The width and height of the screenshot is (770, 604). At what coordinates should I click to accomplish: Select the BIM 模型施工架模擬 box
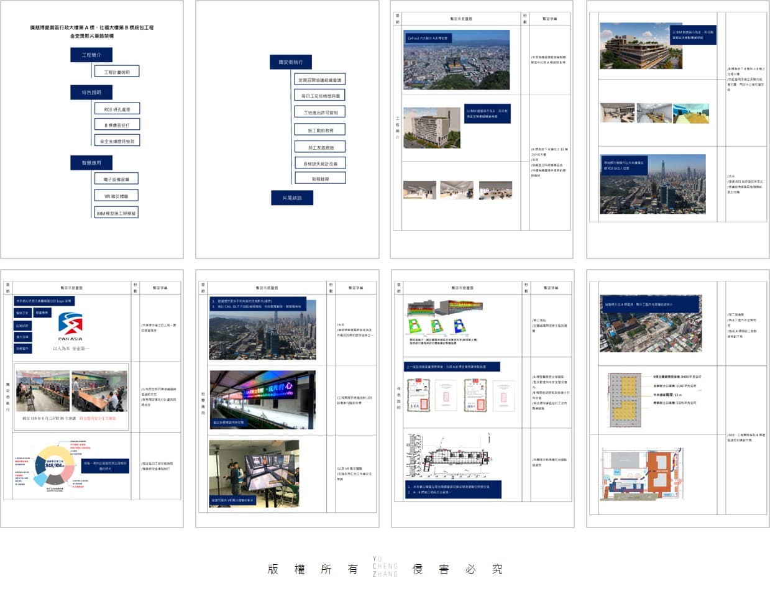(116, 213)
